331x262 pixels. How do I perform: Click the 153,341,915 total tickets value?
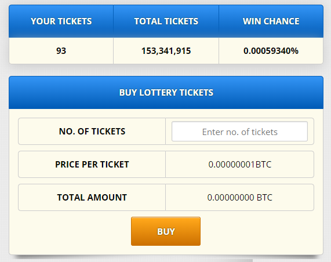coord(166,51)
